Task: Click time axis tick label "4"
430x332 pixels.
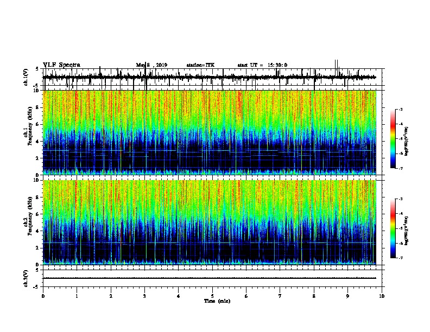Action: (x=179, y=296)
